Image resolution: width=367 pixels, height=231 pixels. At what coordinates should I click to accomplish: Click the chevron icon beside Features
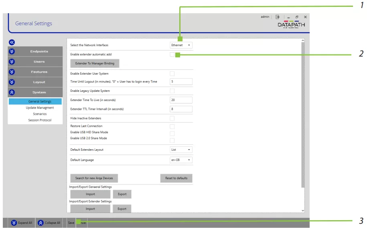(x=12, y=72)
